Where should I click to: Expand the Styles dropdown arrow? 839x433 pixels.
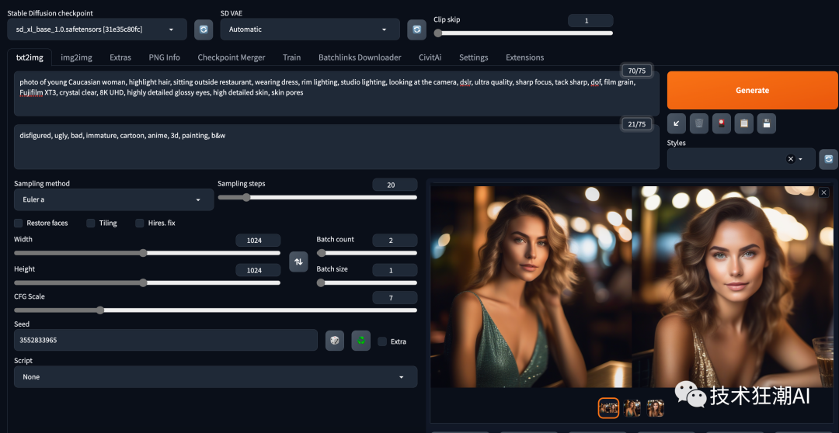pos(800,159)
